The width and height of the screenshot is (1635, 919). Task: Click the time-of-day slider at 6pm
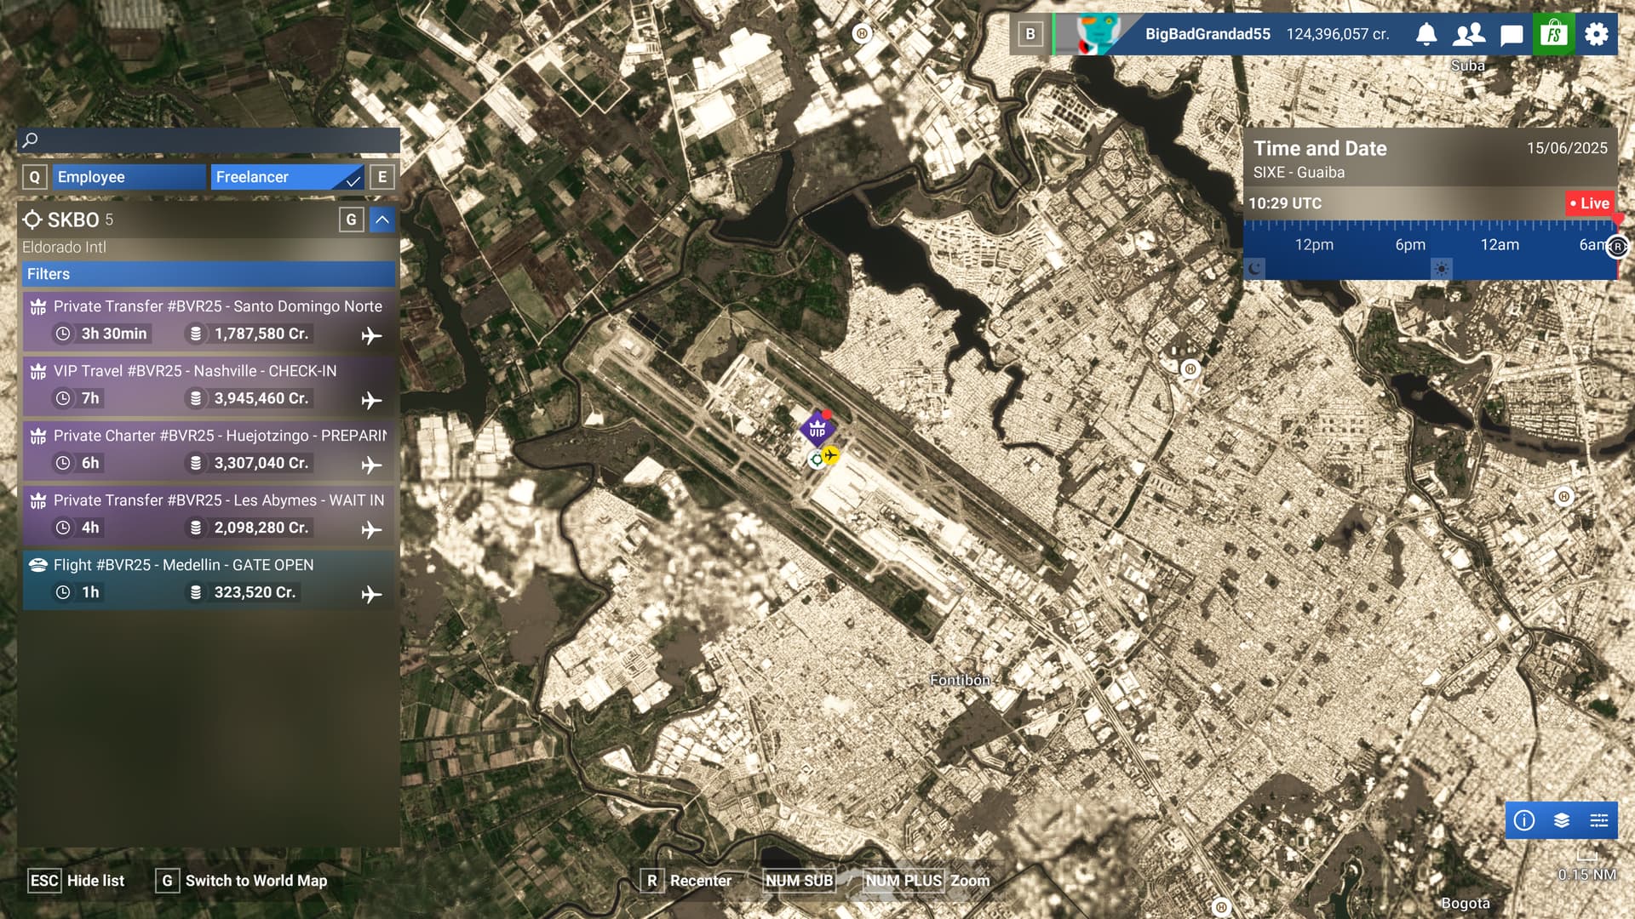pyautogui.click(x=1410, y=245)
